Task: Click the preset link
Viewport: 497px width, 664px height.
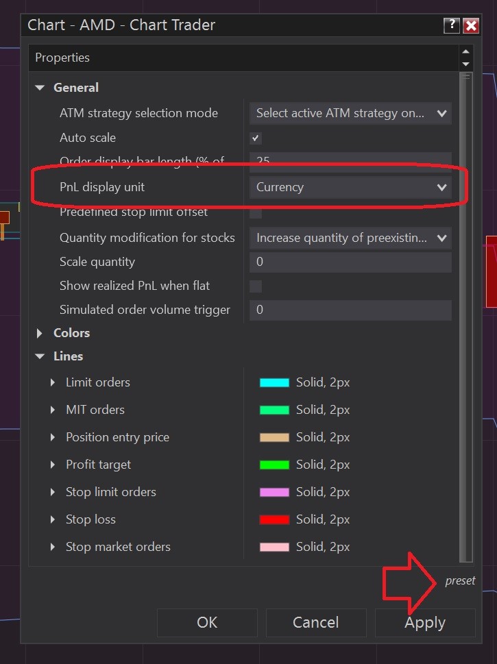Action: tap(460, 581)
